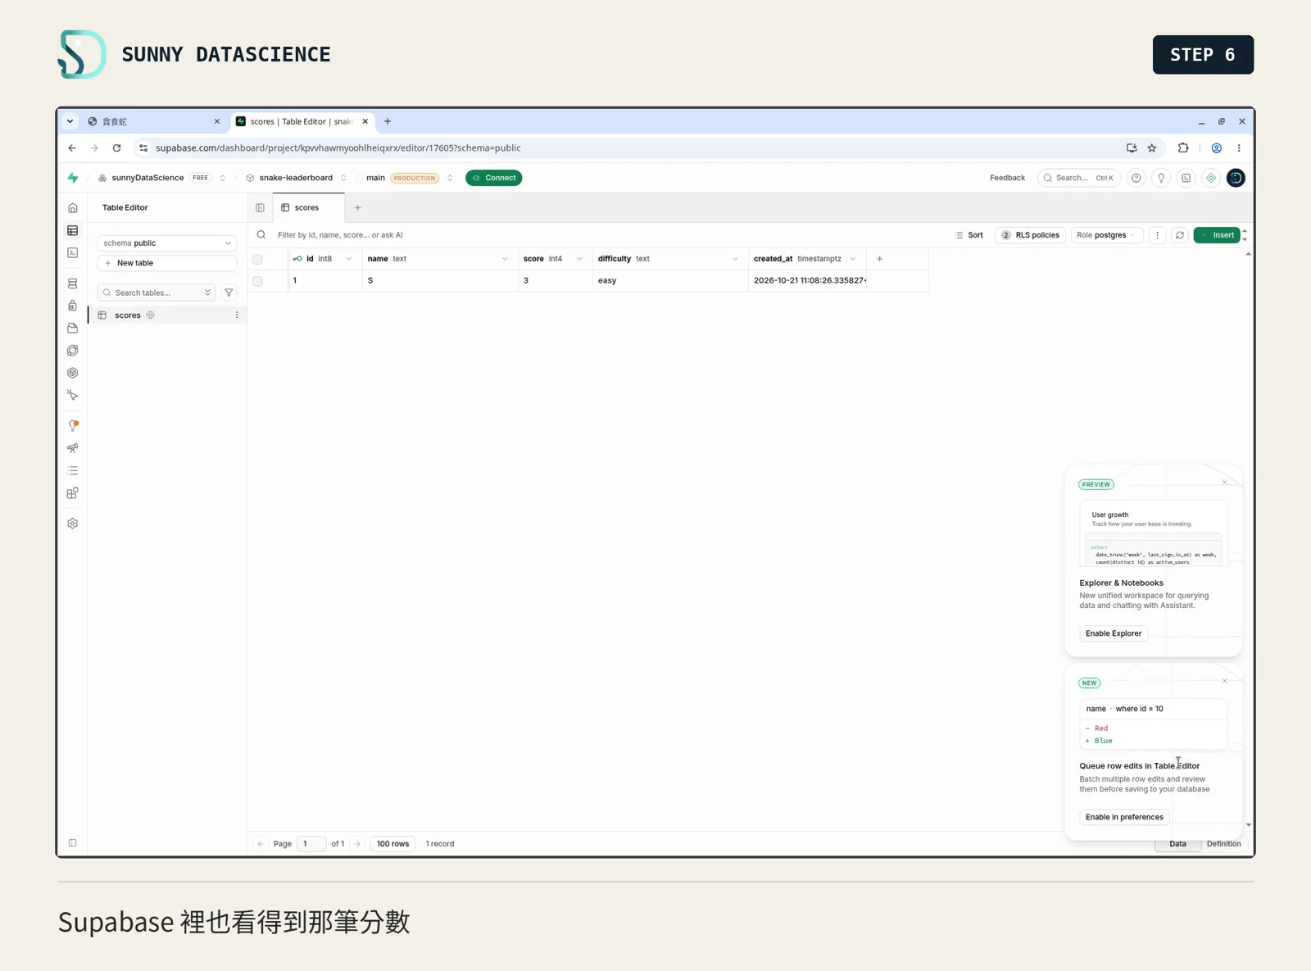
Task: Open the SQL Editor sidebar icon
Action: tap(73, 253)
